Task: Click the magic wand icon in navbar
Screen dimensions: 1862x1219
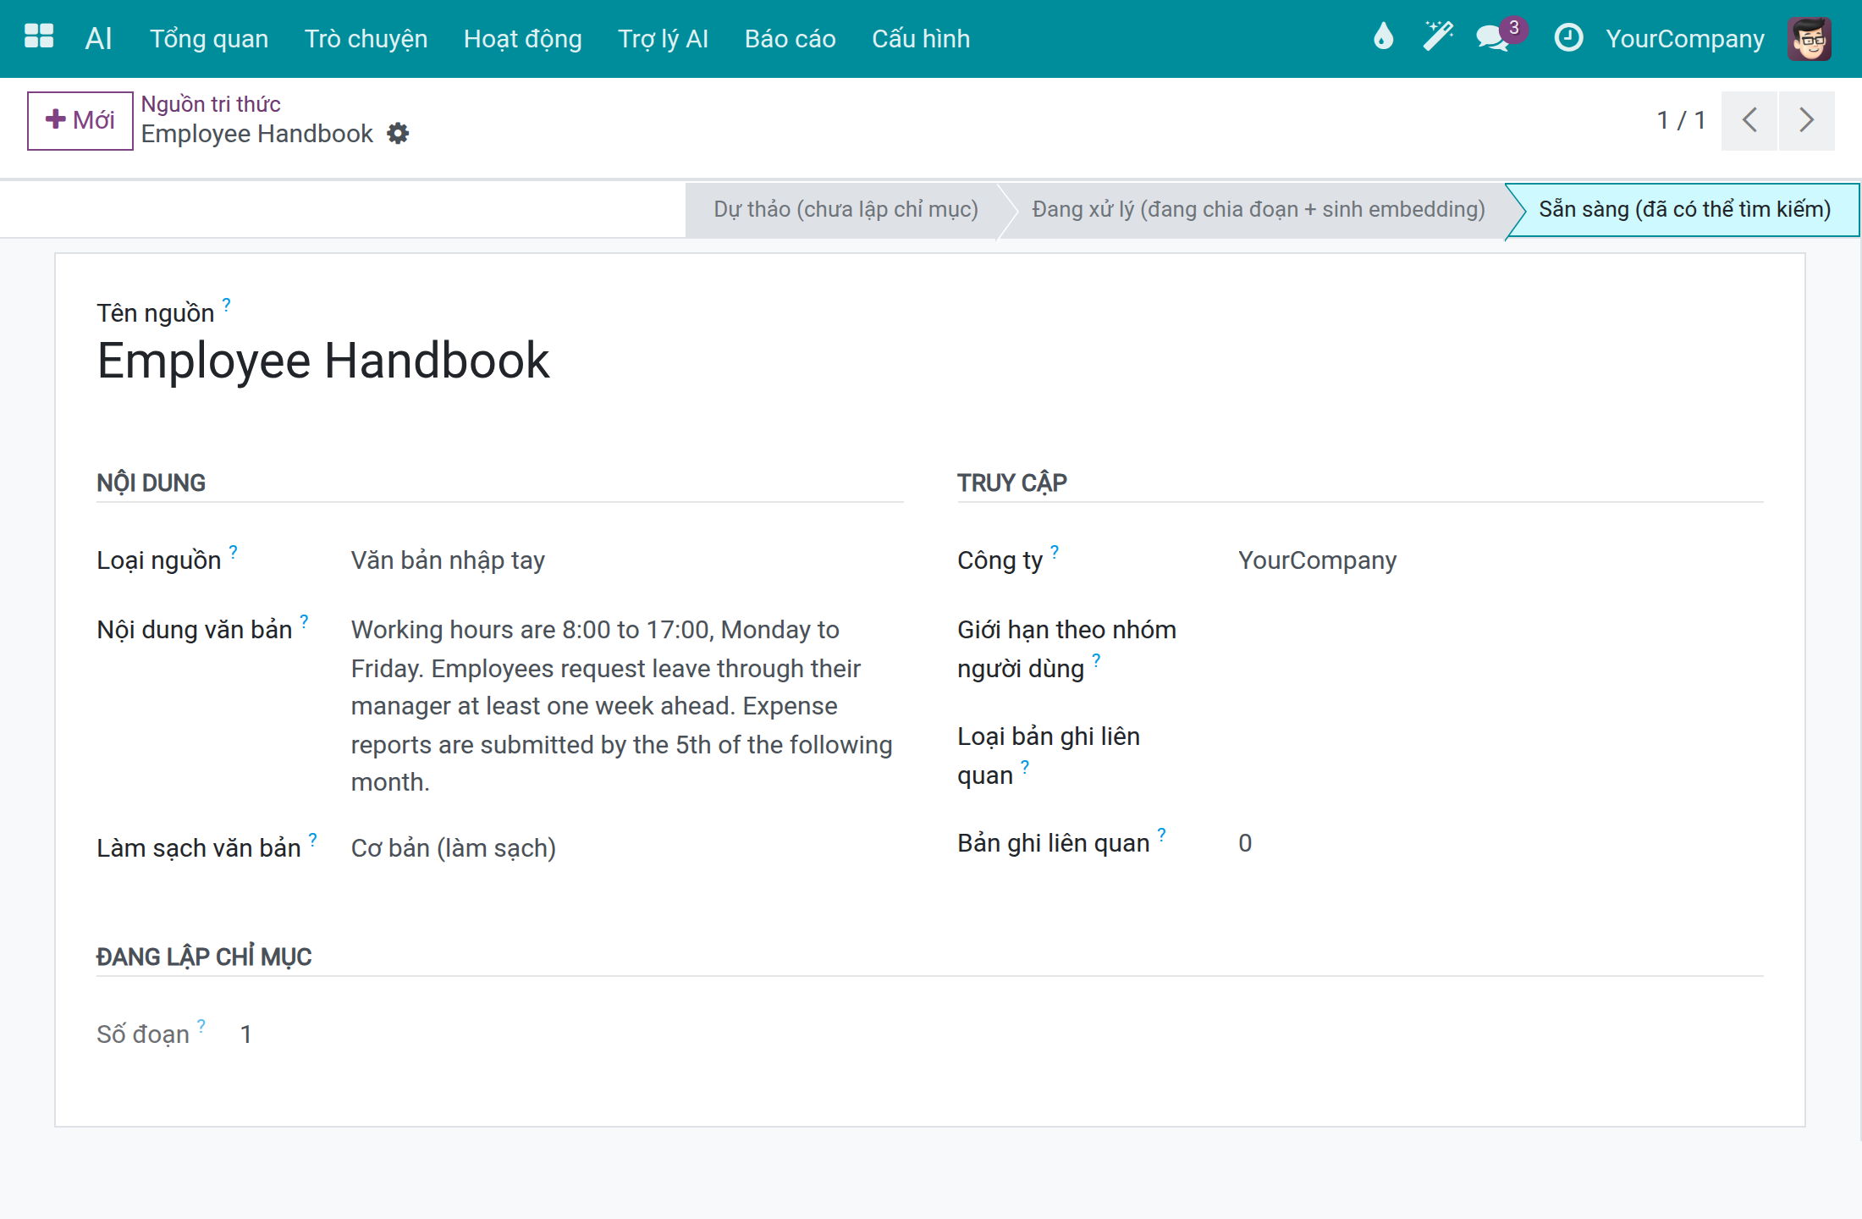Action: (x=1437, y=37)
